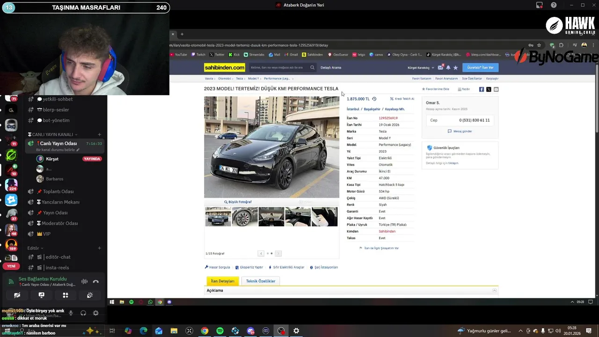Open the taskbar Settings gear
The image size is (599, 337).
tap(296, 331)
